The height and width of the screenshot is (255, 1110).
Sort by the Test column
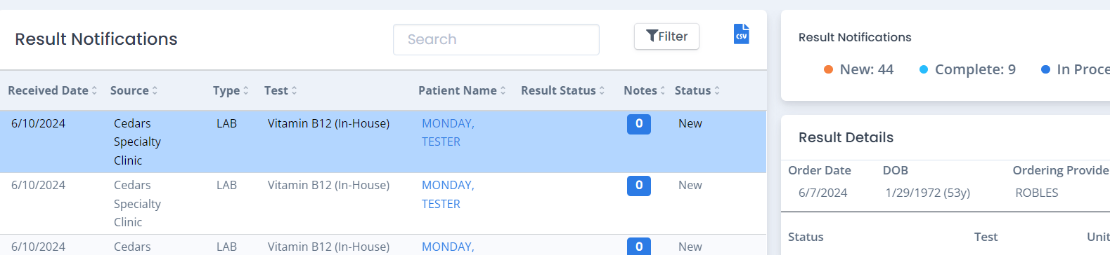280,90
